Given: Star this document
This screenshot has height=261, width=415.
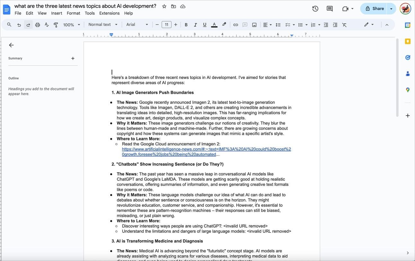Looking at the screenshot, I should click(164, 6).
